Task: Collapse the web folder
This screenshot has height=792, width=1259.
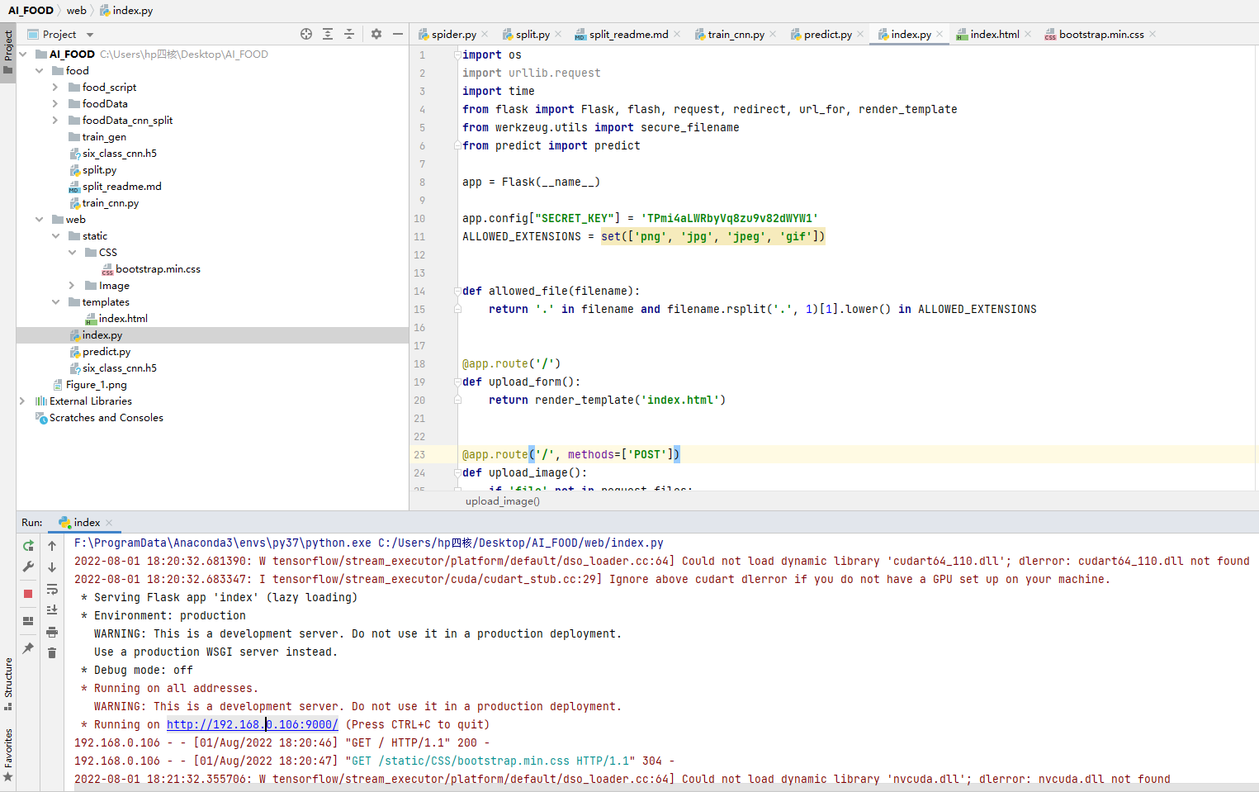Action: (39, 220)
